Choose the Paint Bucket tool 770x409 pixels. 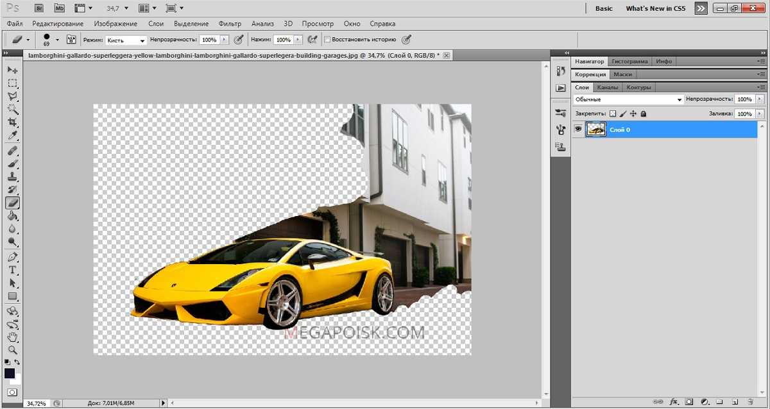coord(12,216)
